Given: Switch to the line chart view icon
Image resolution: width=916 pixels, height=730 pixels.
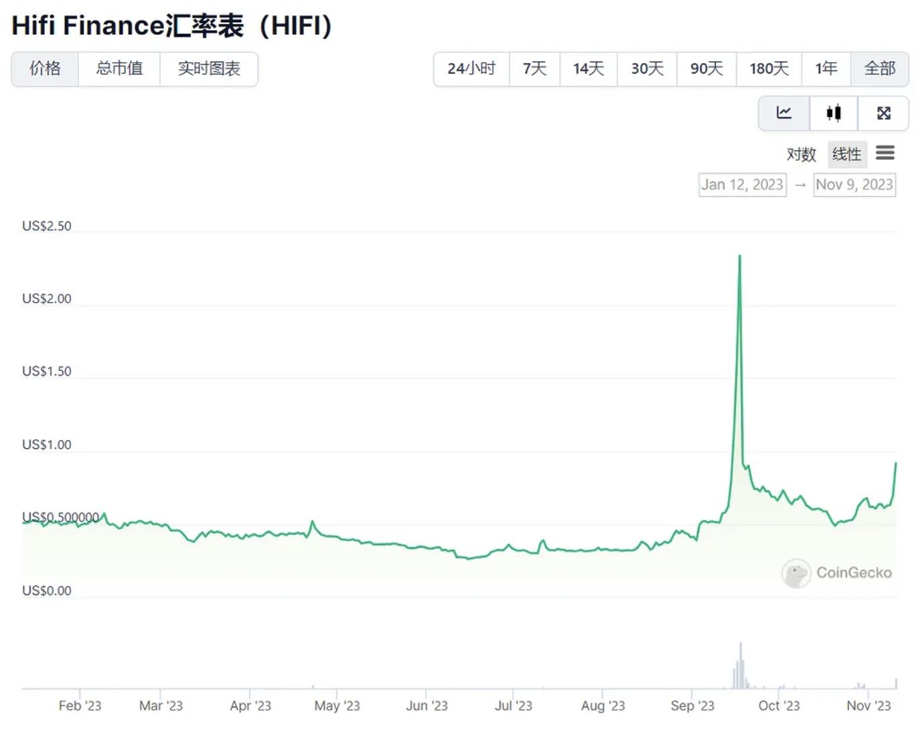Looking at the screenshot, I should [x=783, y=113].
